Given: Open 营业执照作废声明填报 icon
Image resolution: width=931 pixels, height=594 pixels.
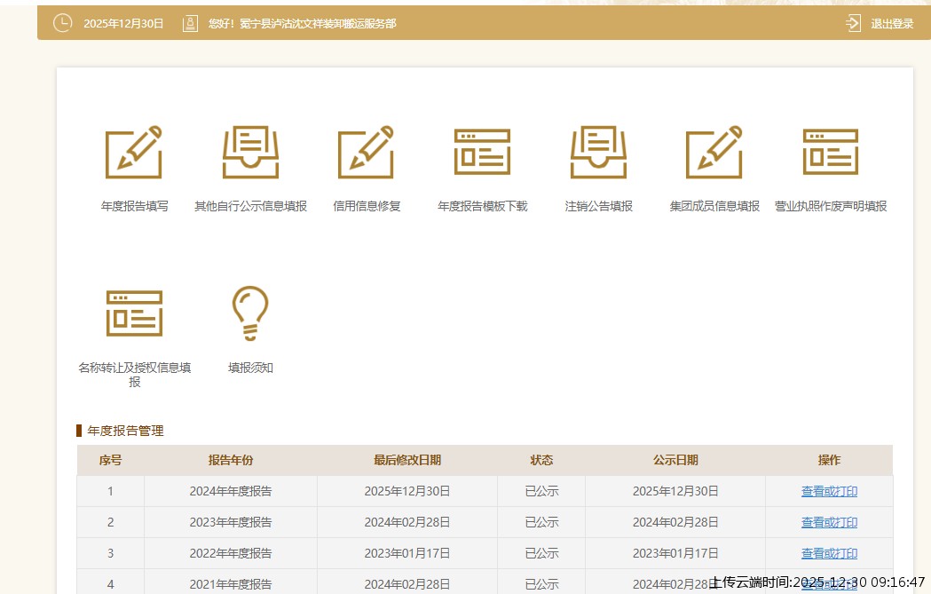Looking at the screenshot, I should pos(831,152).
